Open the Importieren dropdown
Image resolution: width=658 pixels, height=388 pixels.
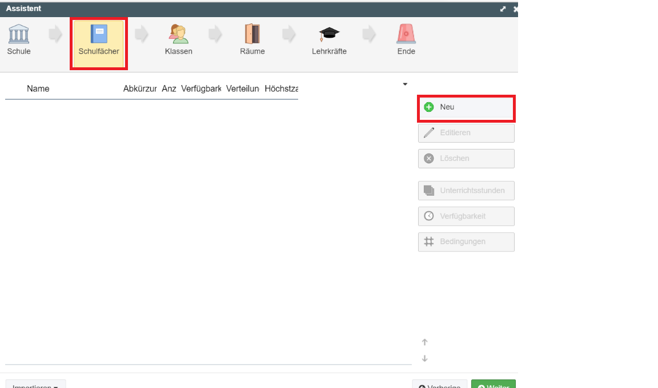35,385
